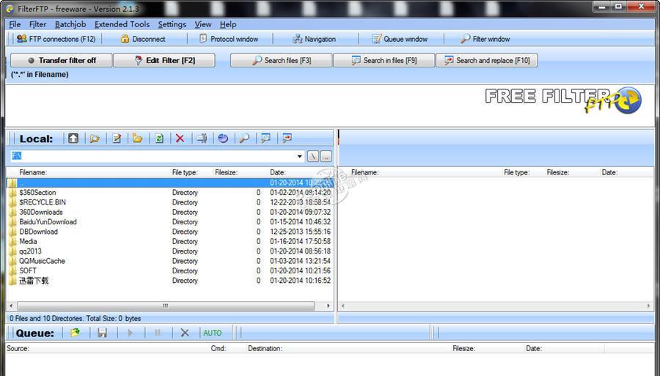
Task: Click the Search in files [F9] button
Action: 384,60
